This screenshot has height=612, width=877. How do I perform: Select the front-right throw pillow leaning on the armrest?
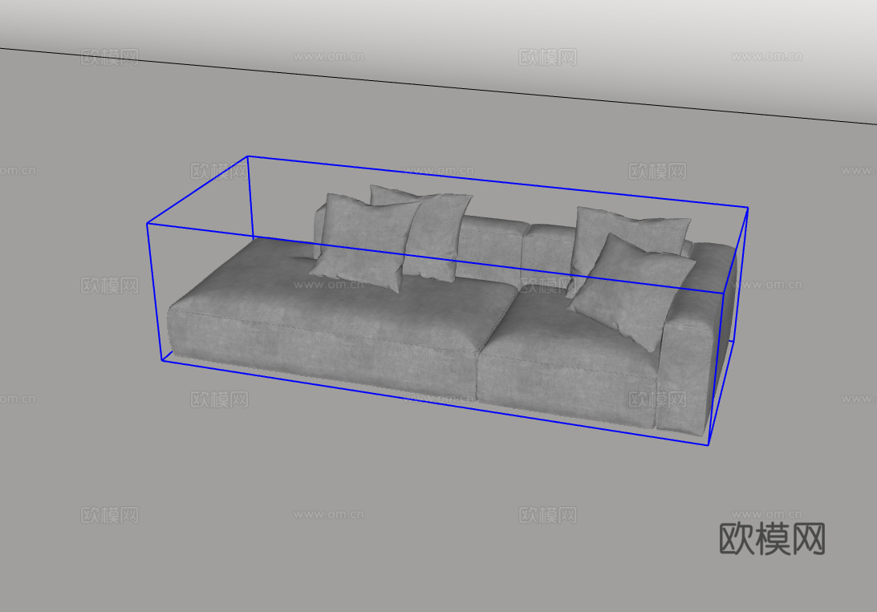point(632,292)
